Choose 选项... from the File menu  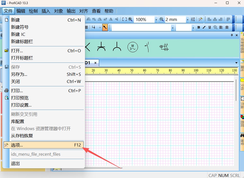pyautogui.click(x=17, y=145)
